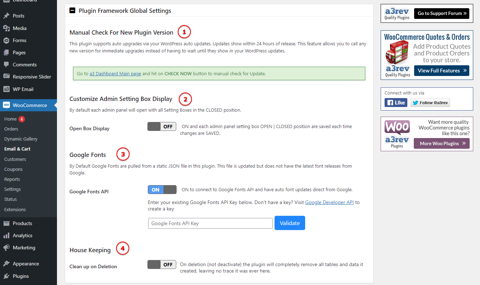480x285 pixels.
Task: Click the More Woo Plugins button
Action: 442,143
